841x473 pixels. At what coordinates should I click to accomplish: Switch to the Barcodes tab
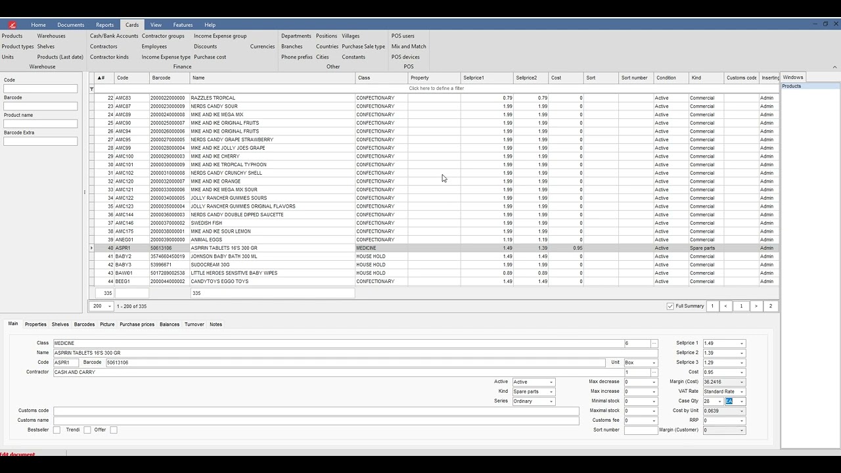(x=84, y=325)
